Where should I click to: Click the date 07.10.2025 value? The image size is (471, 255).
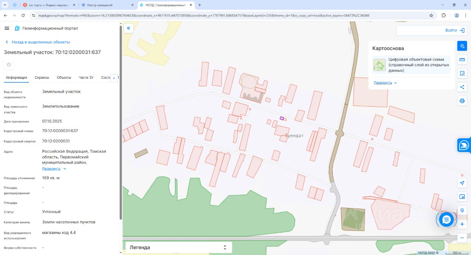click(52, 121)
